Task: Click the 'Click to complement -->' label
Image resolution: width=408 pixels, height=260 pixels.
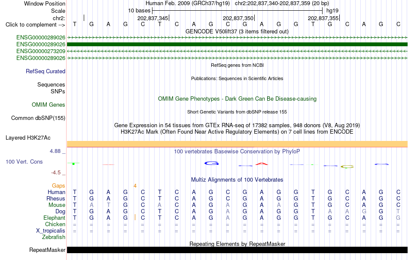Action: click(35, 25)
